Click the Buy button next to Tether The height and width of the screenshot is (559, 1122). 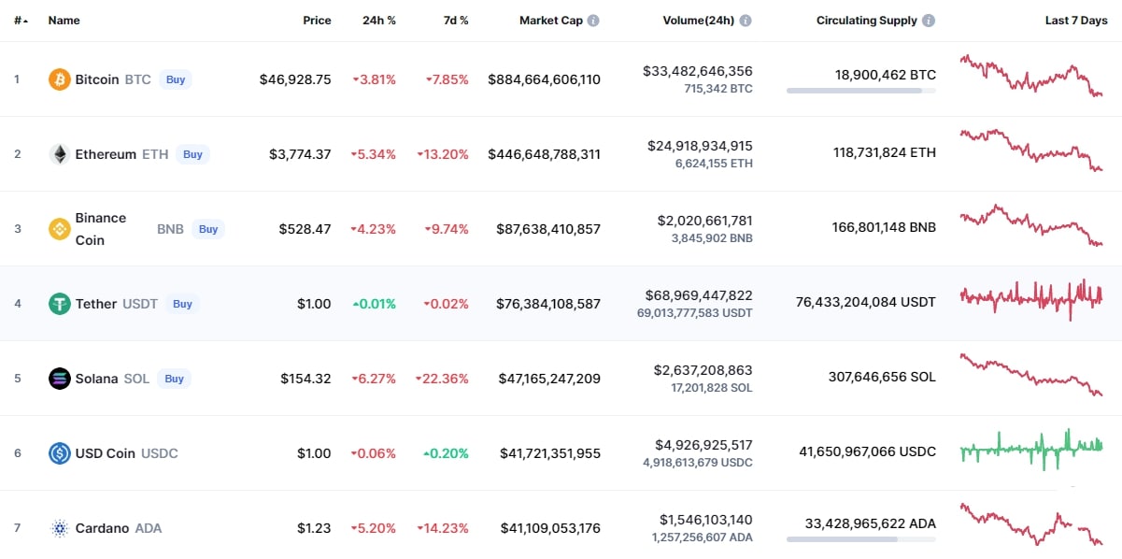[182, 304]
